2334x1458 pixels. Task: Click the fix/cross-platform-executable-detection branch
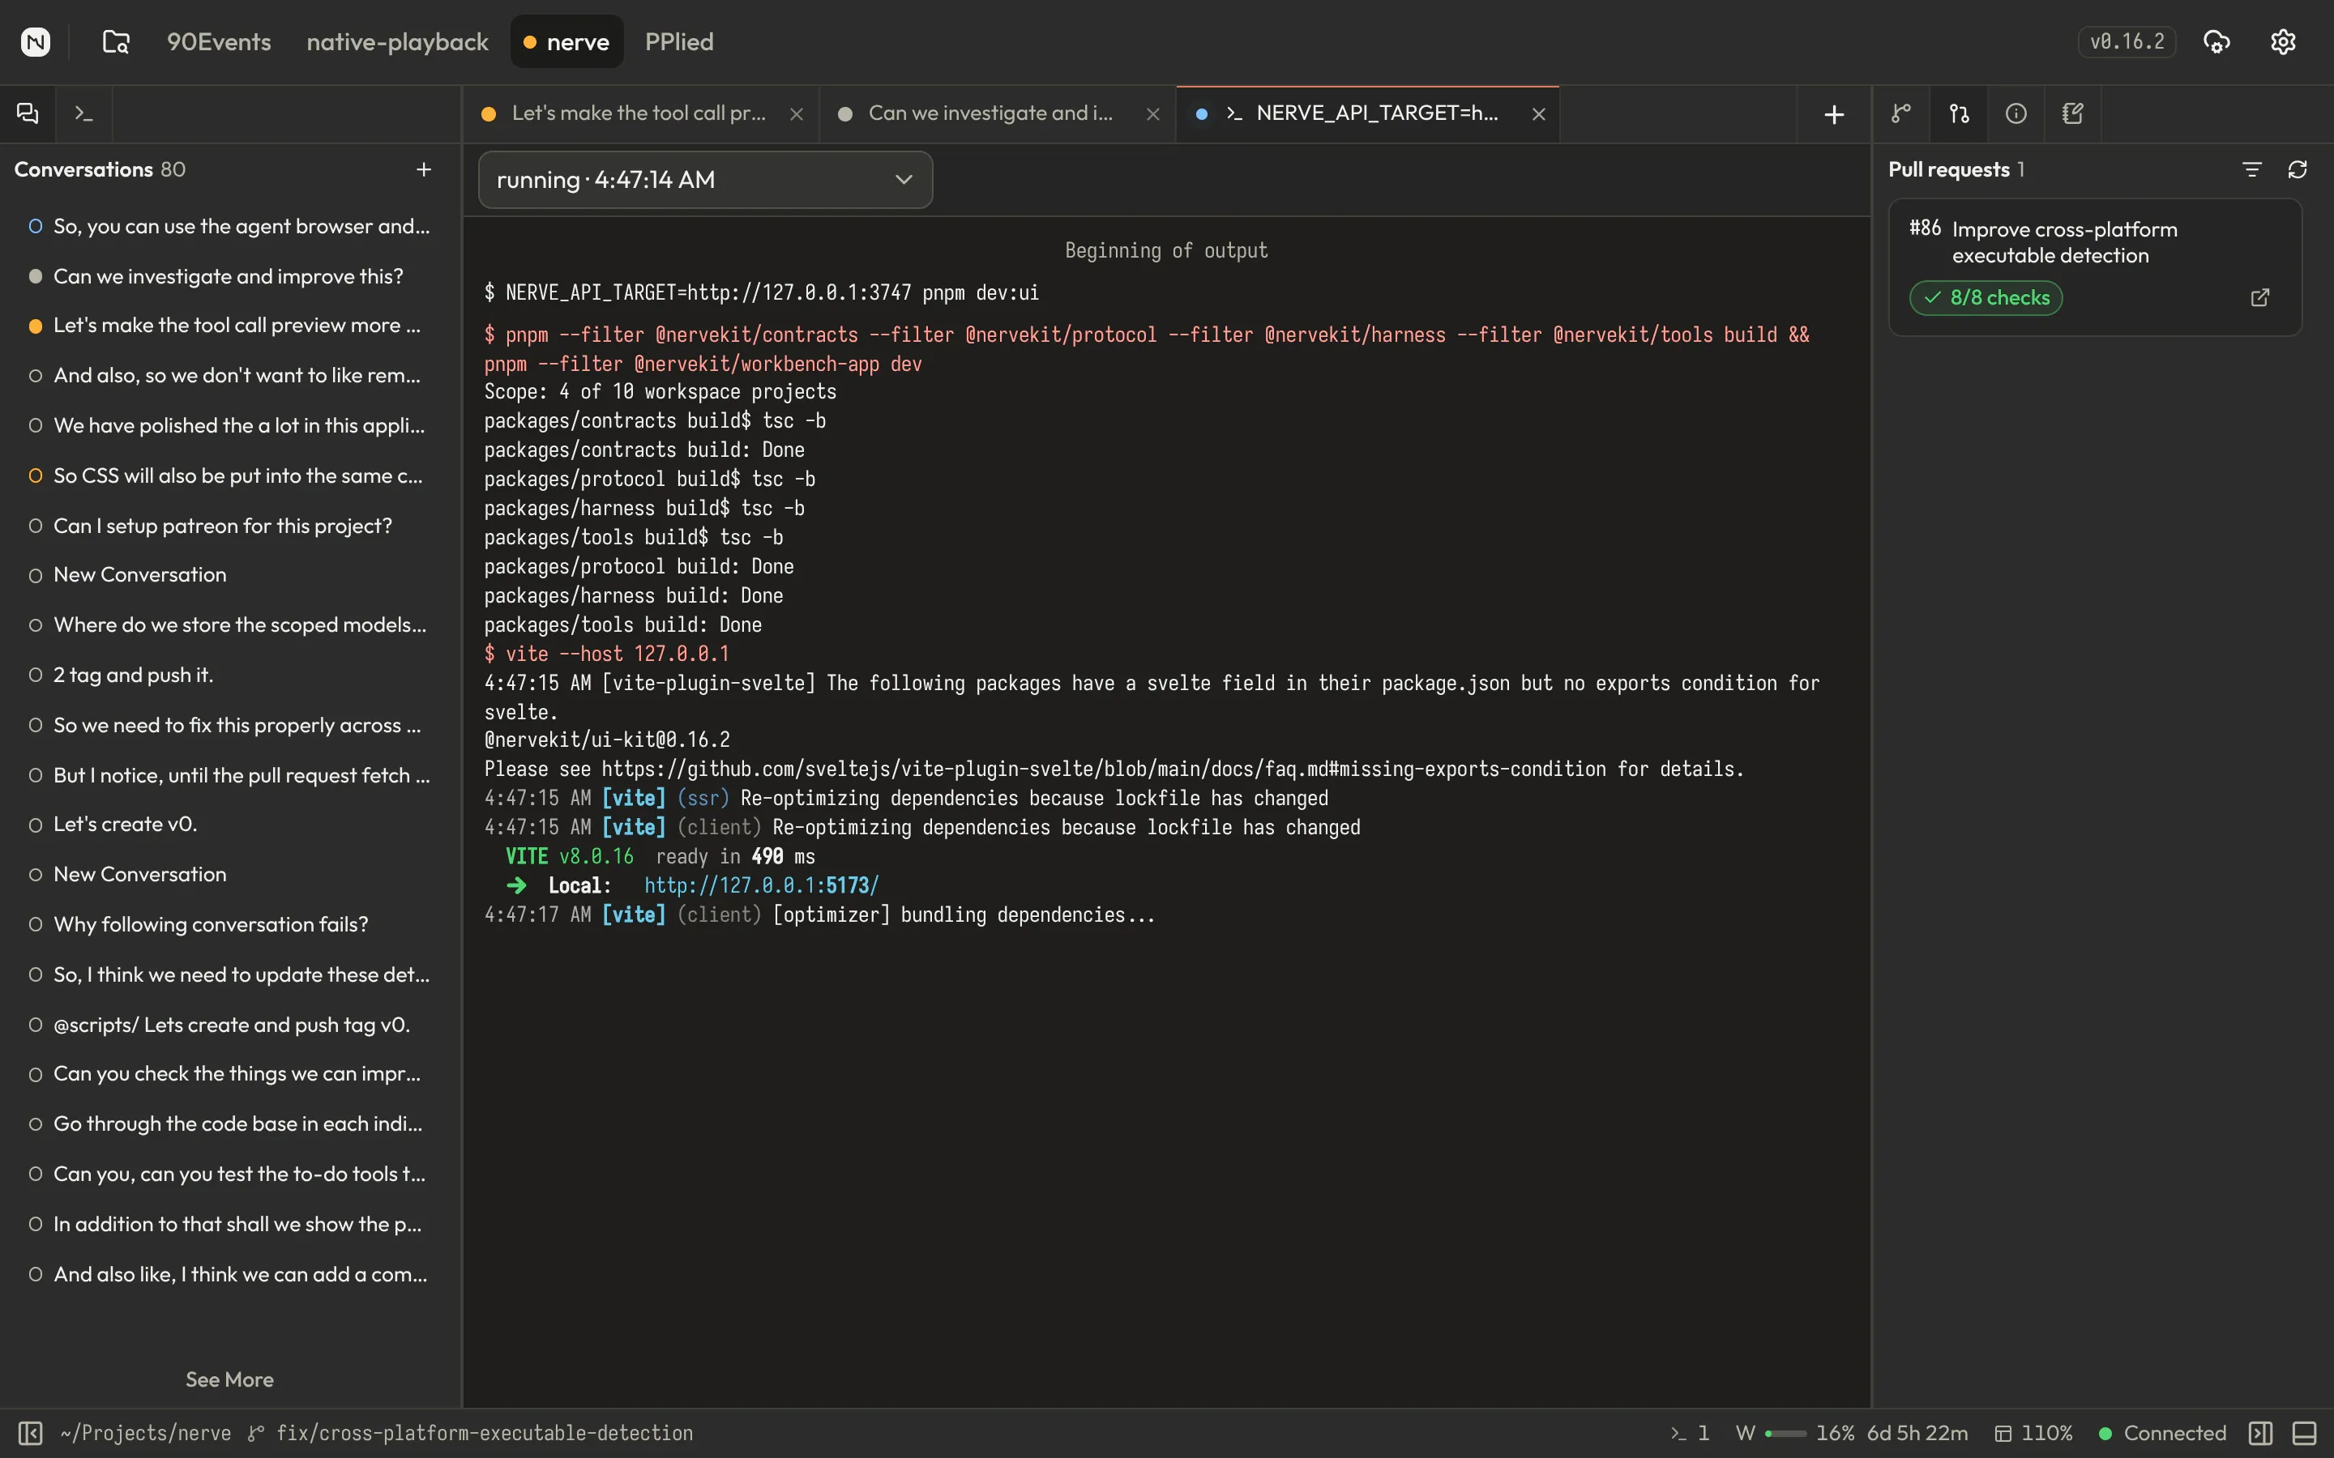tap(471, 1433)
